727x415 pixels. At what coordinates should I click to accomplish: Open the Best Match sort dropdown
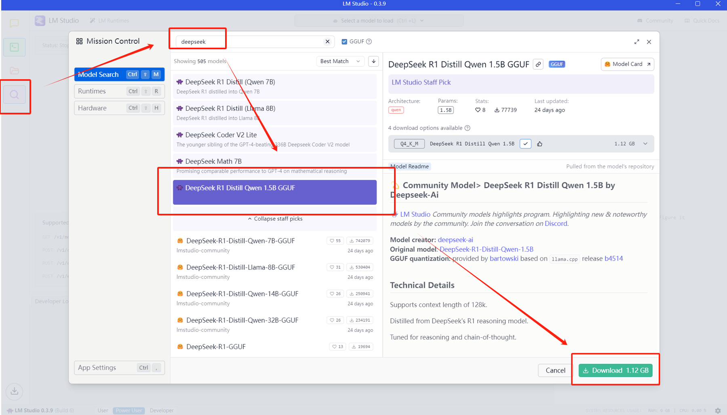point(340,61)
